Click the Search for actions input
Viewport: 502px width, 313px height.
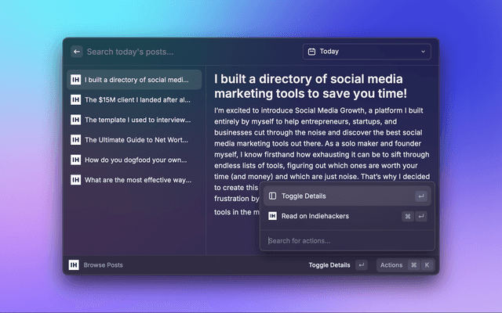pos(345,240)
